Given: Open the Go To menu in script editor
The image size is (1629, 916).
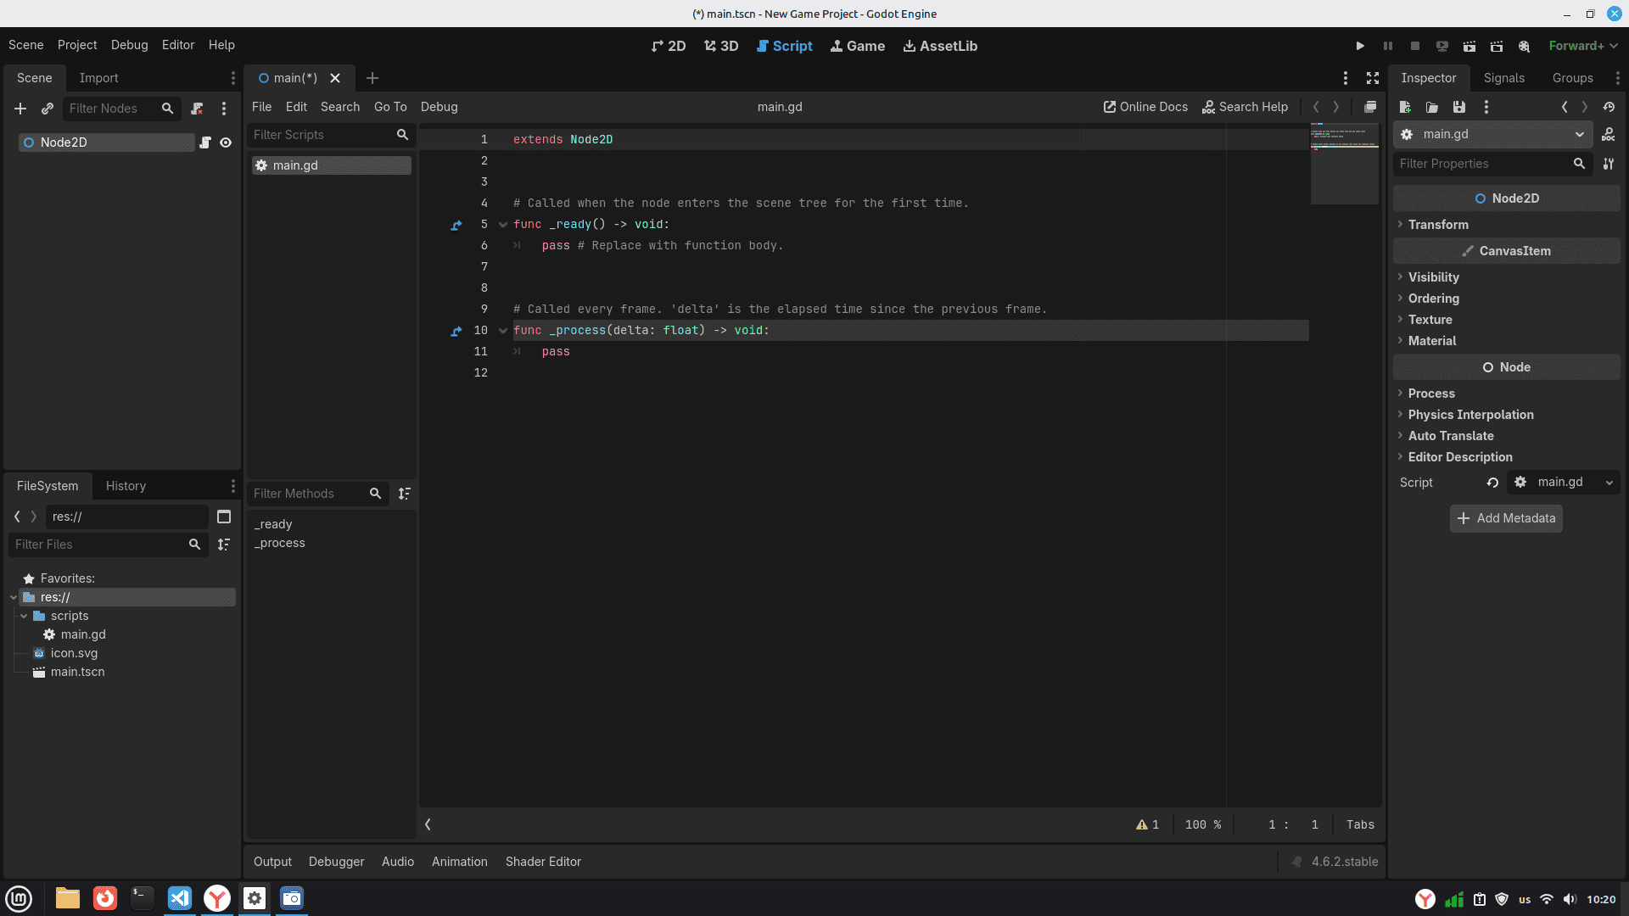Looking at the screenshot, I should pyautogui.click(x=390, y=107).
